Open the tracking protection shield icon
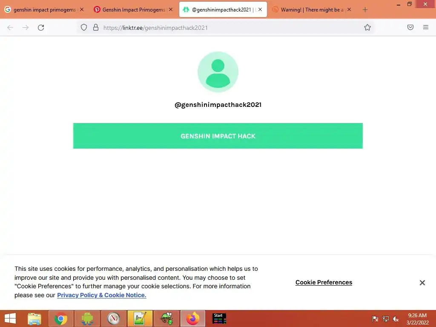Screen dimensions: 436x327 (x=84, y=27)
